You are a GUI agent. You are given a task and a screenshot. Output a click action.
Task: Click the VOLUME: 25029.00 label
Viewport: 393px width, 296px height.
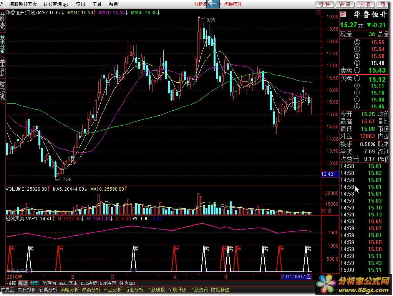tap(28, 189)
